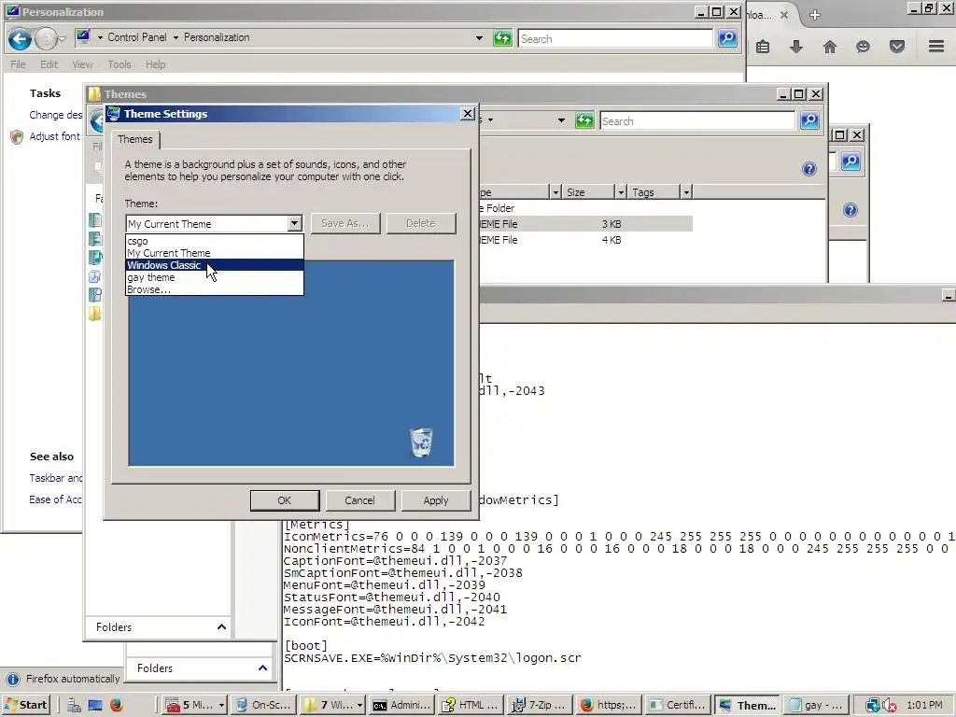
Task: Expand the lower Folders pane chevron
Action: (x=262, y=668)
